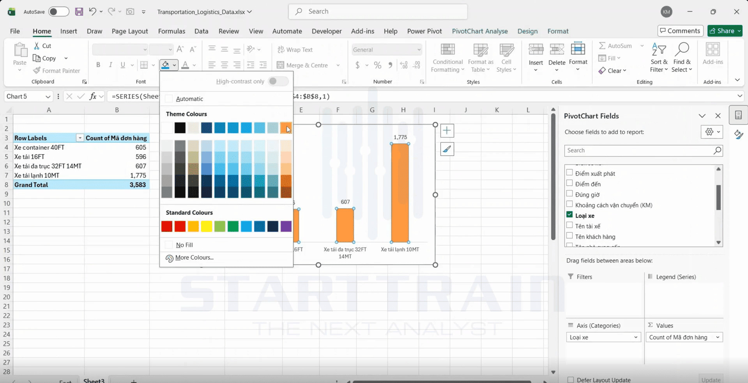
Task: Cut selection with the scissors icon
Action: click(37, 46)
